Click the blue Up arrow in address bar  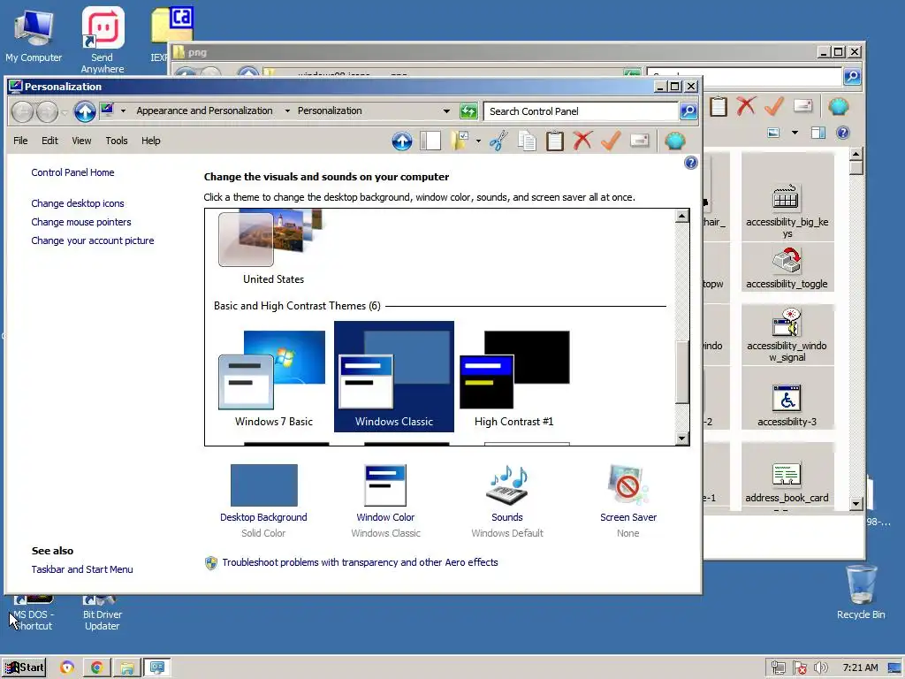click(x=85, y=111)
